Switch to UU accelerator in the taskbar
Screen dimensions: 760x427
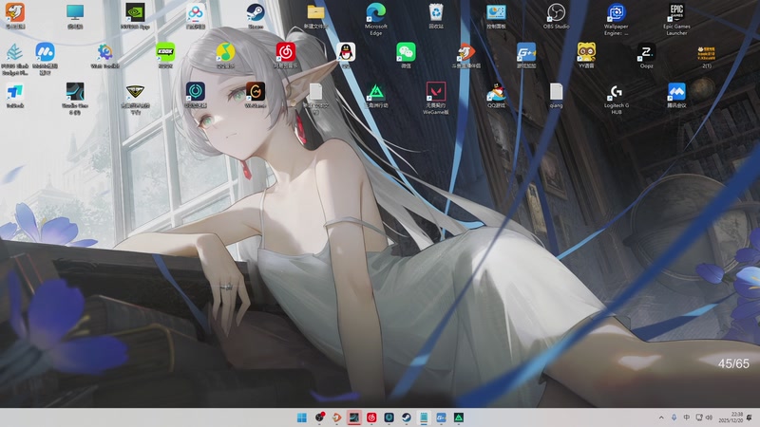(389, 418)
